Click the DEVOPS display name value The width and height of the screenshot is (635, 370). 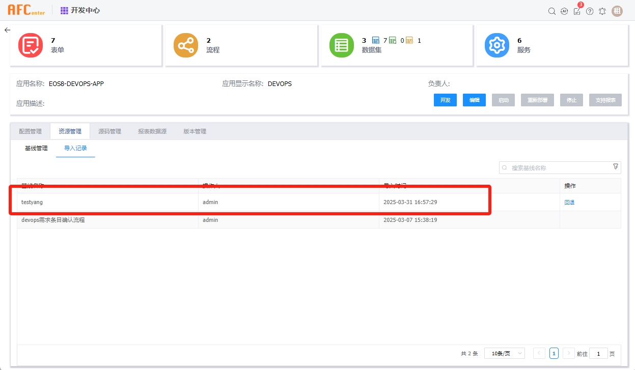point(280,83)
